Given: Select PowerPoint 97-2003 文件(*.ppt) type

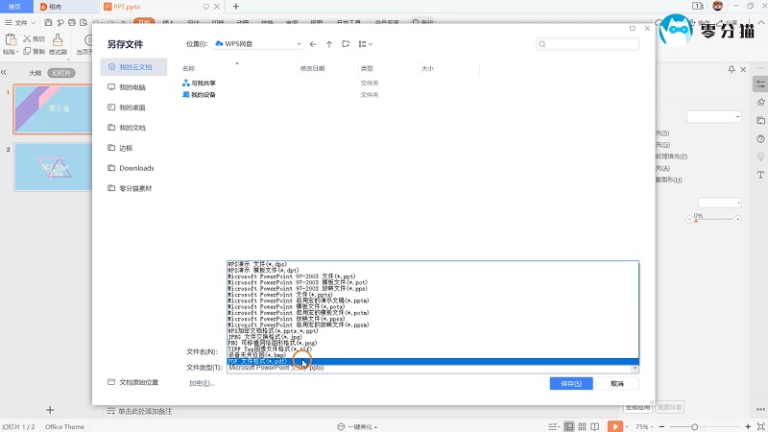Looking at the screenshot, I should [433, 276].
